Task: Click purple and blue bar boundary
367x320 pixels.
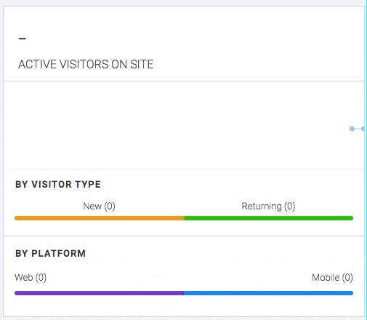Action: point(184,293)
